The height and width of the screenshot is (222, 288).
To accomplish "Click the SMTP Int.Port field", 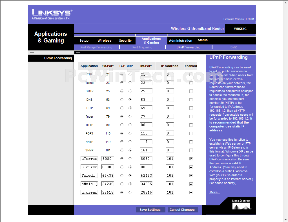I will click(146, 91).
